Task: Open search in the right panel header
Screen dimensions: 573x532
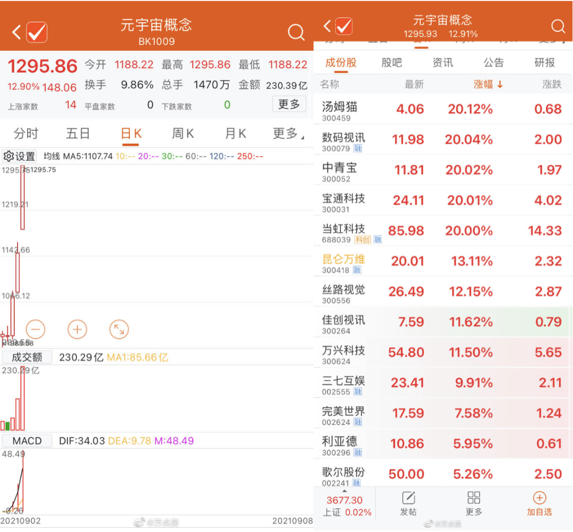Action: (x=558, y=26)
